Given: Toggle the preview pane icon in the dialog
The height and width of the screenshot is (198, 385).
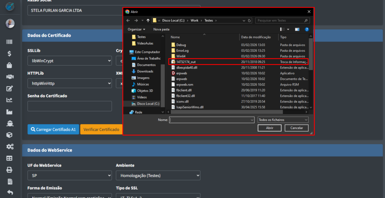Looking at the screenshot, I should tap(297, 29).
